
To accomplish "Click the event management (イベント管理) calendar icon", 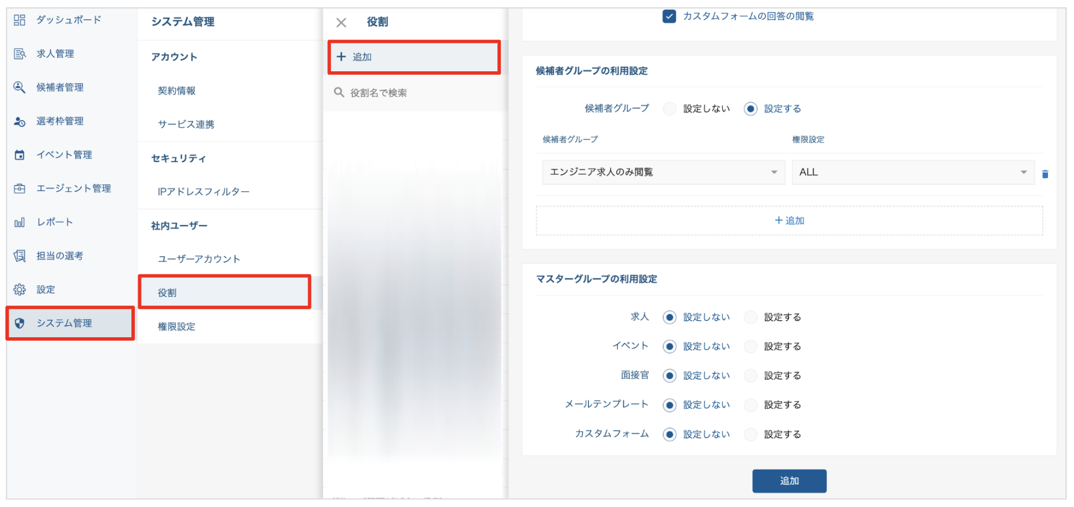I will pyautogui.click(x=19, y=155).
